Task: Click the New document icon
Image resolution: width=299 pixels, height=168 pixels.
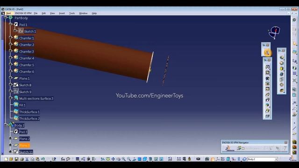Action: (6, 159)
